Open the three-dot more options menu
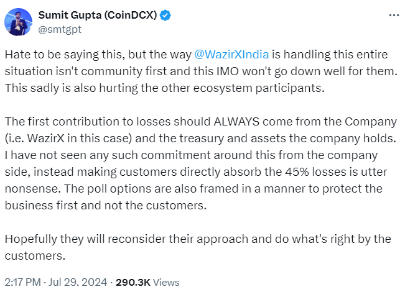This screenshot has height=287, width=405. (394, 16)
